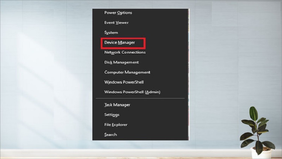Screen dimensions: 282x159
Task: Select Search in the menu
Action: pos(110,134)
